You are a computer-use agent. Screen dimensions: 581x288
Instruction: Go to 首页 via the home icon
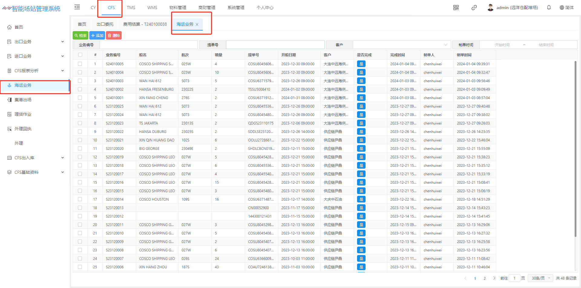9,27
